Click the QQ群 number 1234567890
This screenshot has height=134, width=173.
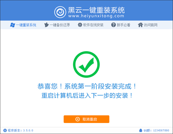click(161, 130)
